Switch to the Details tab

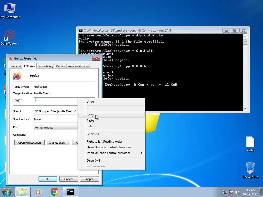pos(60,66)
